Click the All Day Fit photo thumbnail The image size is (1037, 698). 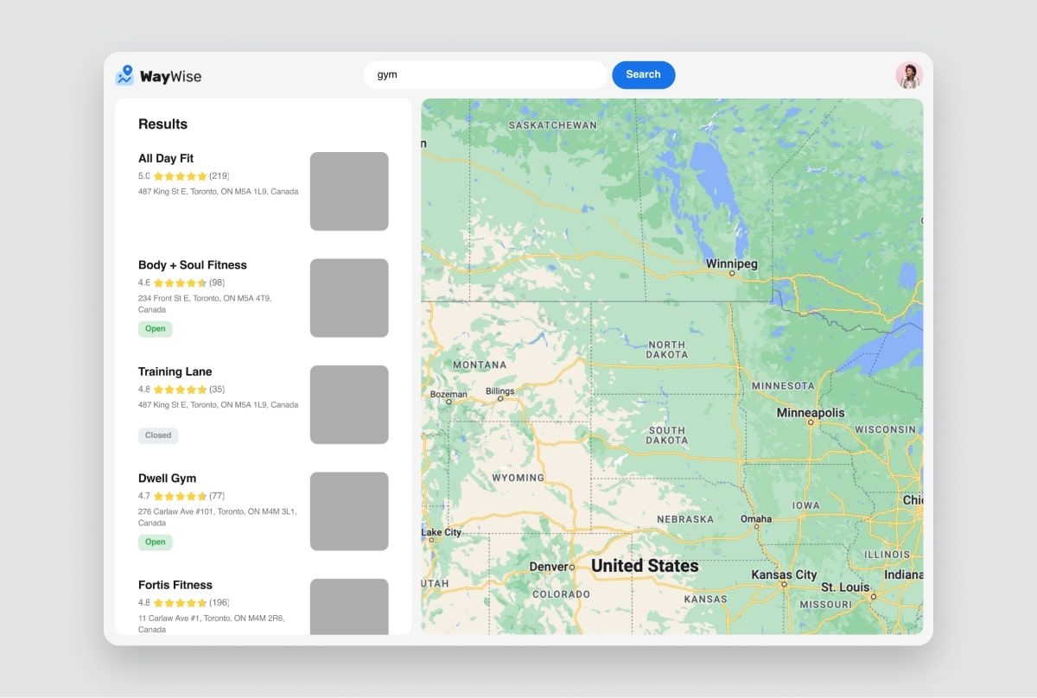pyautogui.click(x=349, y=192)
